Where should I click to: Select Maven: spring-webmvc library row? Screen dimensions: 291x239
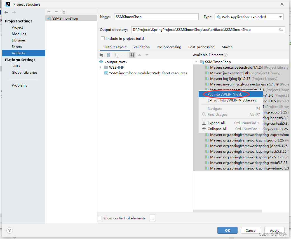[241, 168]
